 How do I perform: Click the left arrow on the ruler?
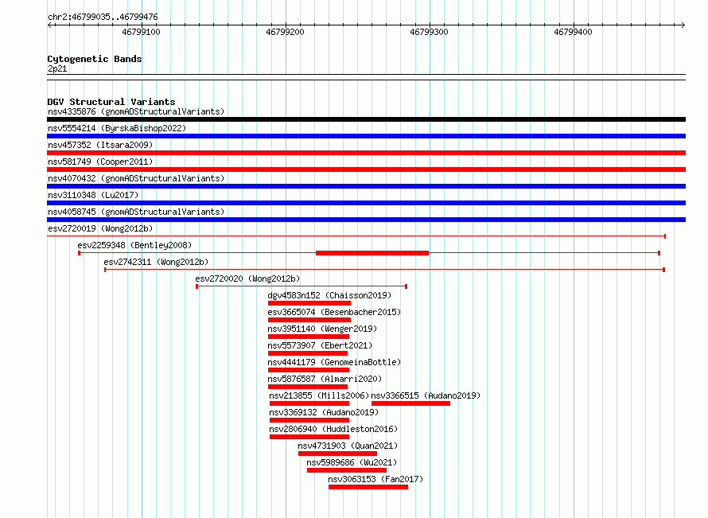click(50, 25)
